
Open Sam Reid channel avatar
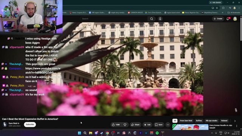click(x=5, y=124)
